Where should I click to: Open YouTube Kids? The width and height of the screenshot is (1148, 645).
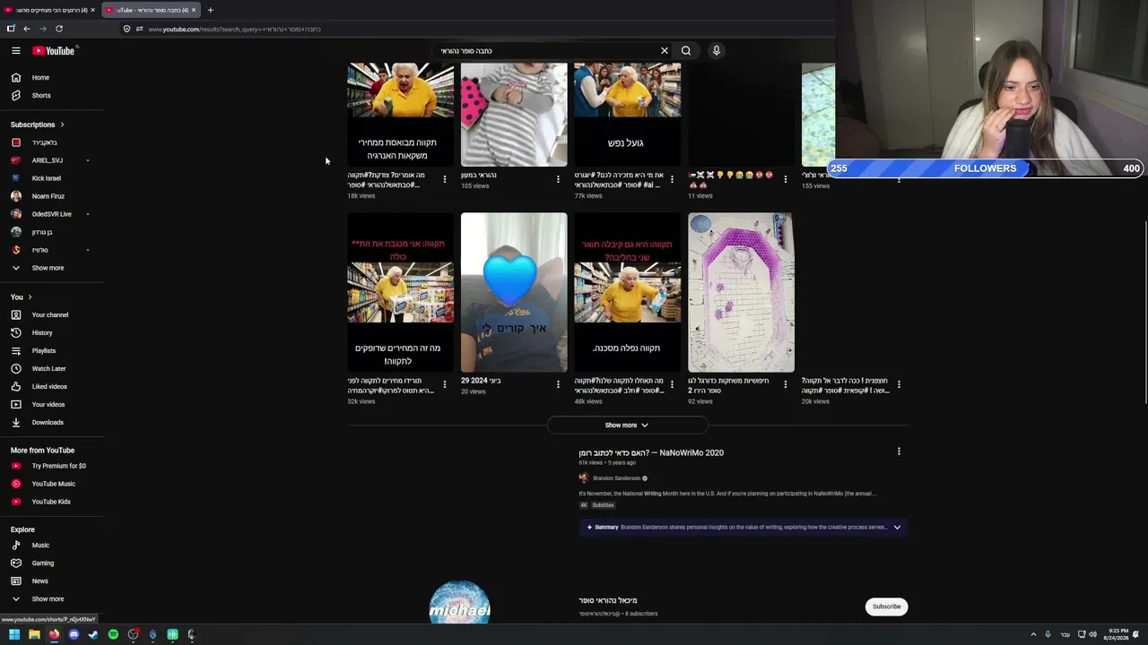pos(52,502)
